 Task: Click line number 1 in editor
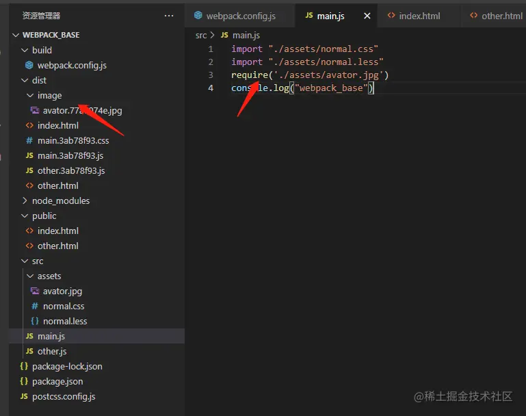(211, 49)
